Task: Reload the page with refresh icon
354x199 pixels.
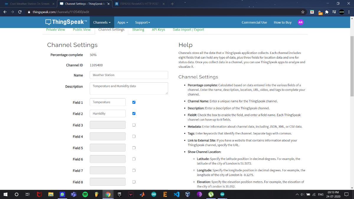Action: tap(20, 12)
